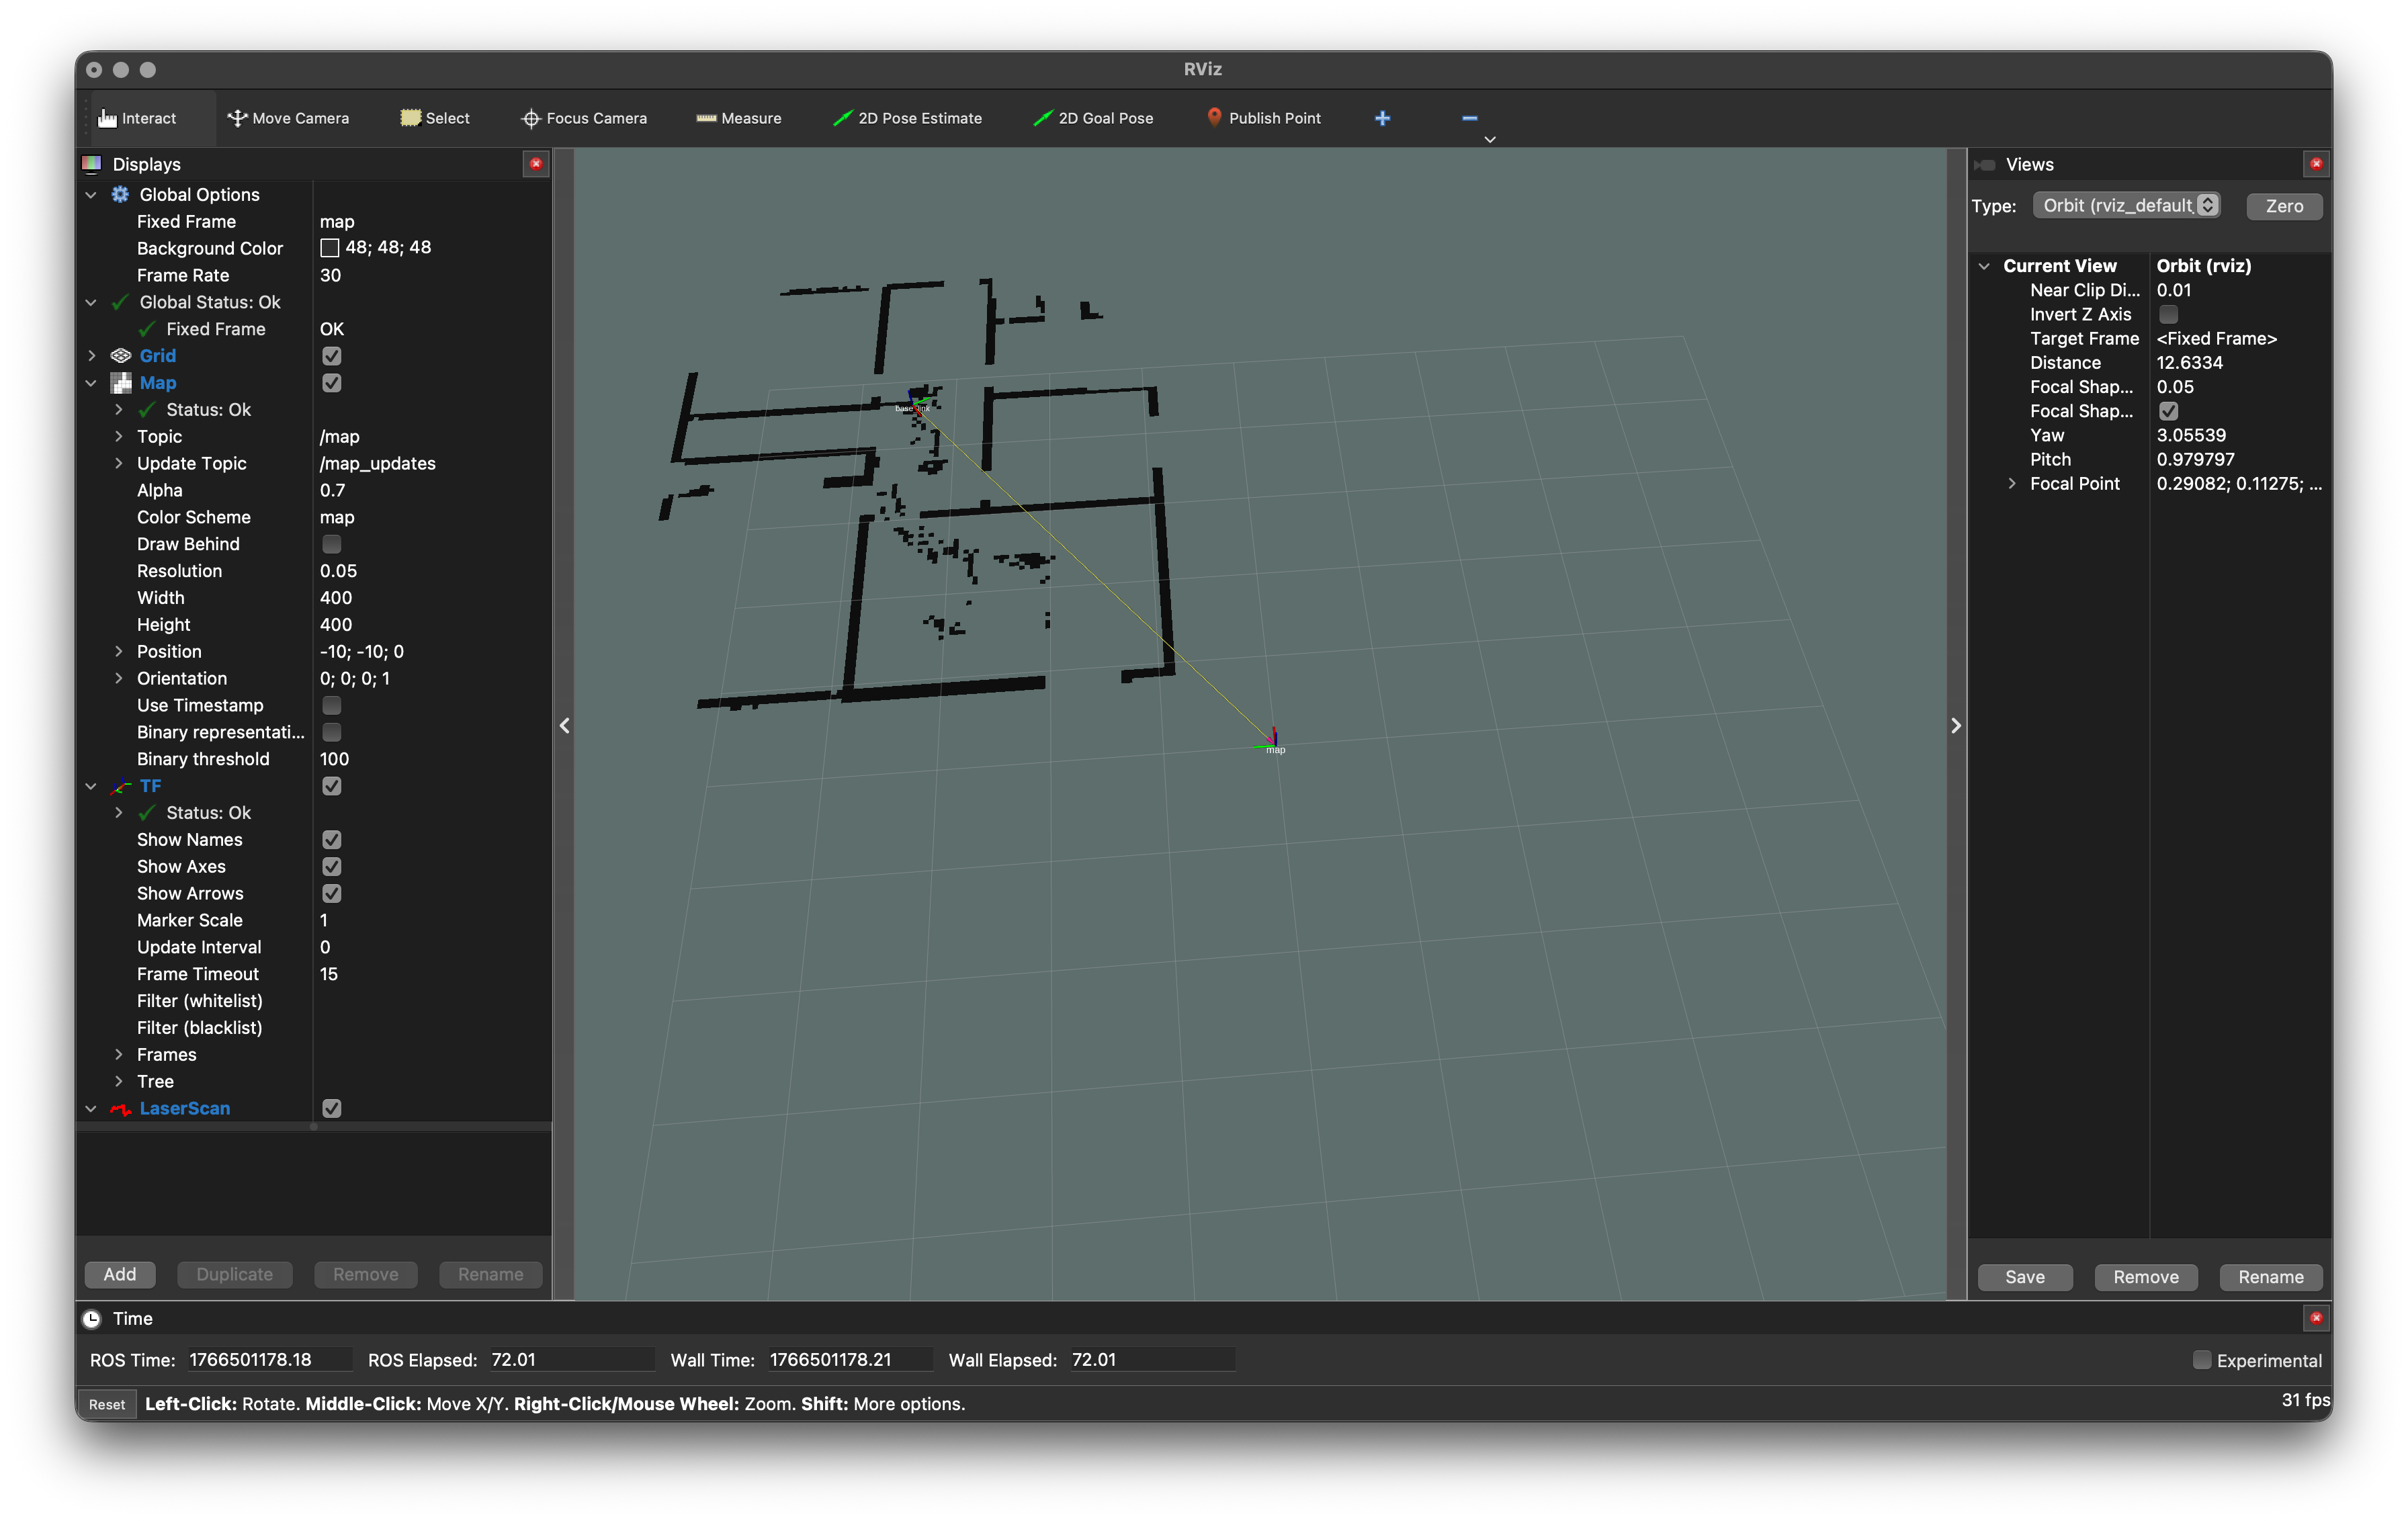The width and height of the screenshot is (2408, 1521).
Task: Close the Views panel
Action: 2316,164
